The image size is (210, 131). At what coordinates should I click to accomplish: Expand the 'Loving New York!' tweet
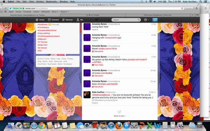[x=95, y=30]
